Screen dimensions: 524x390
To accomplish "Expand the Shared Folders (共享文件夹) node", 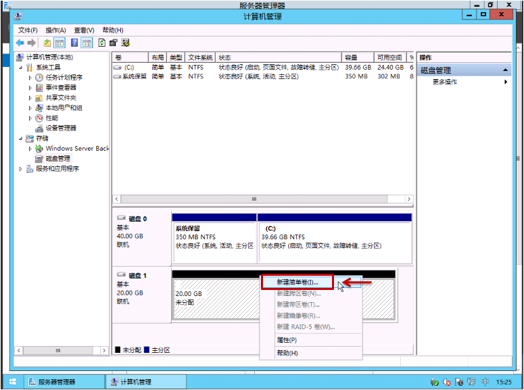I will (30, 98).
